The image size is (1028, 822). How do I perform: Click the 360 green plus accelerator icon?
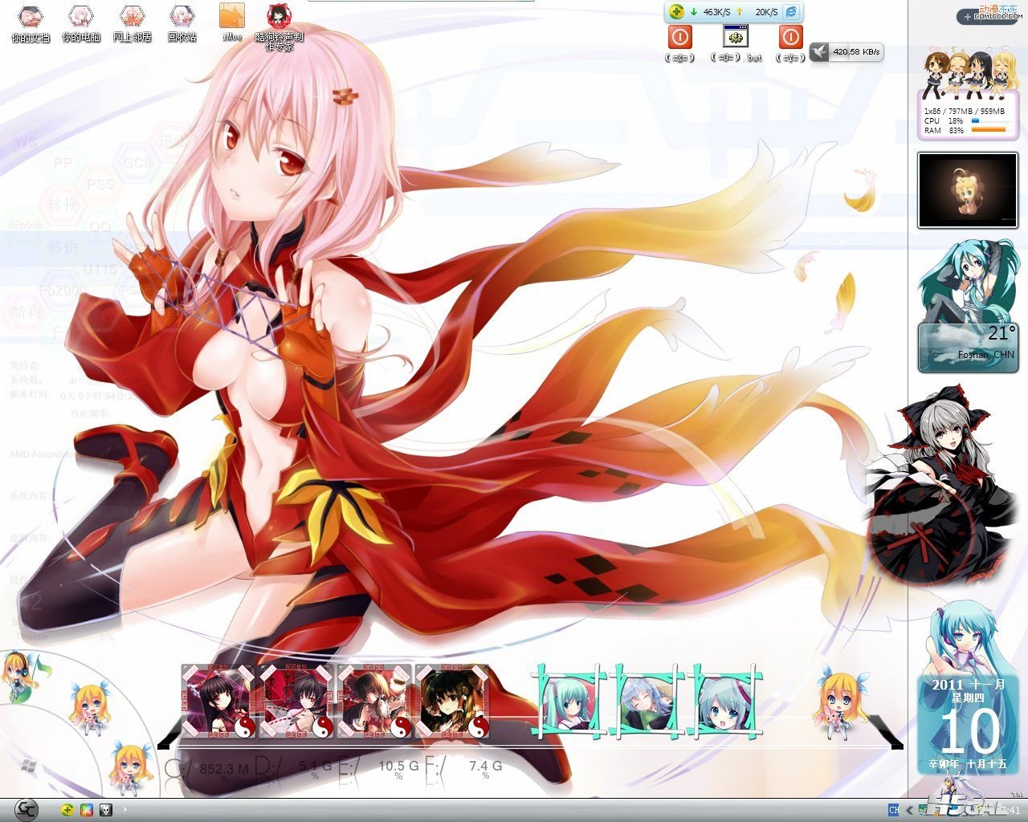tap(677, 12)
